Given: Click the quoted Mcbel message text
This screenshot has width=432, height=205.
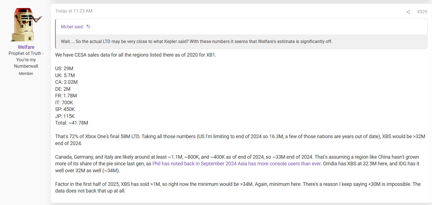Looking at the screenshot, I should pyautogui.click(x=196, y=42).
